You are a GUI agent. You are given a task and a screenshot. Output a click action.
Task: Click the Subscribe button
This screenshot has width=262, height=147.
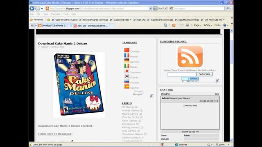tap(205, 74)
